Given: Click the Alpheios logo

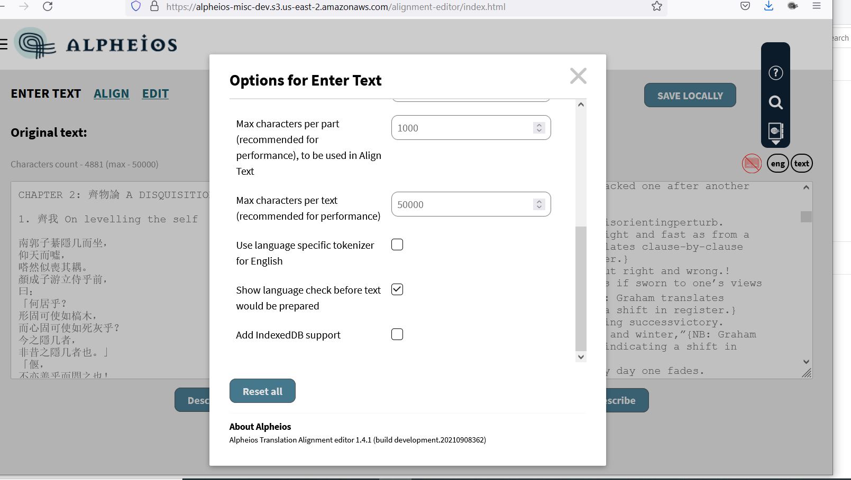Looking at the screenshot, I should (94, 44).
